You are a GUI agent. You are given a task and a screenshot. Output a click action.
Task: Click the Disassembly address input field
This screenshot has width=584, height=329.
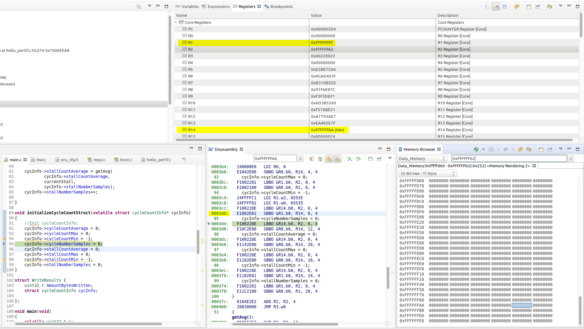coord(274,158)
